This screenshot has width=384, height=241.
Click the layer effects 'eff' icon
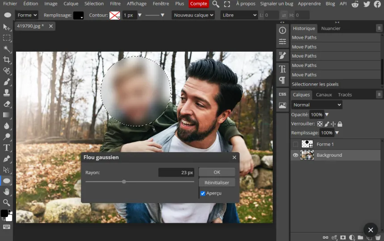click(334, 237)
